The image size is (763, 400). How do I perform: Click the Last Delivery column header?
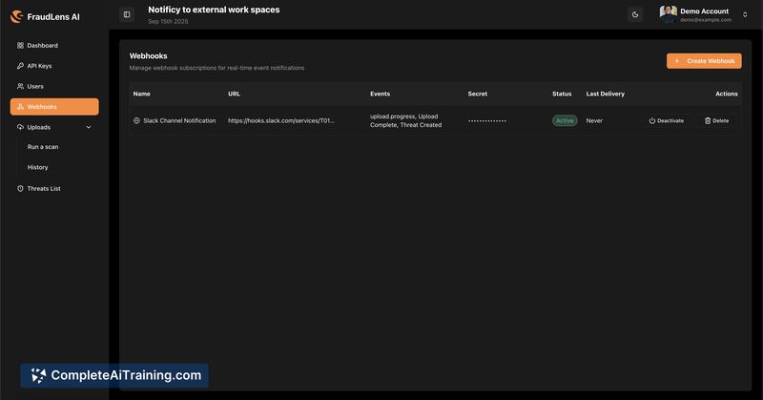tap(606, 94)
